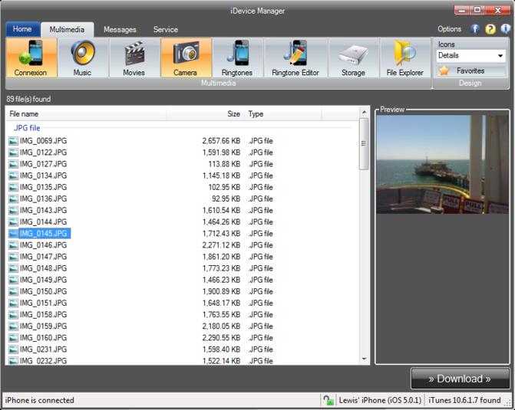
Task: Open the Icons view mode dropdown
Action: [470, 55]
